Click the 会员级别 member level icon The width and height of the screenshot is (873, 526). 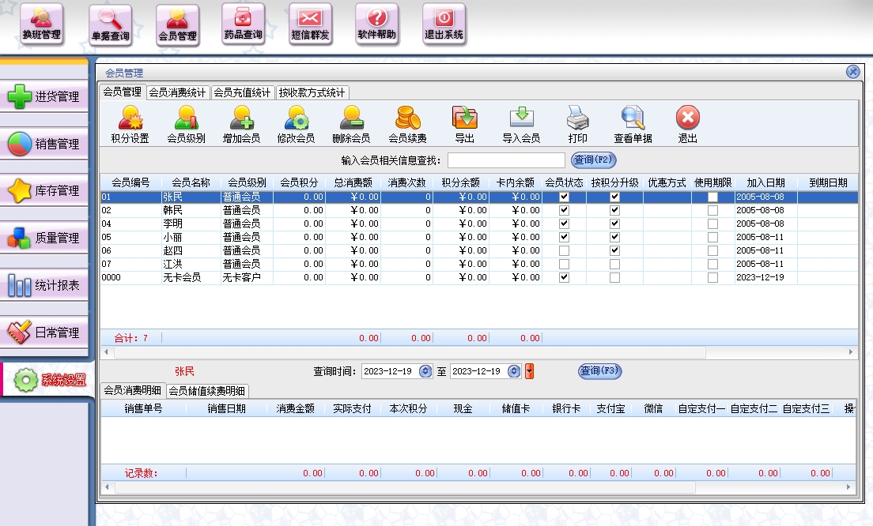(x=186, y=125)
